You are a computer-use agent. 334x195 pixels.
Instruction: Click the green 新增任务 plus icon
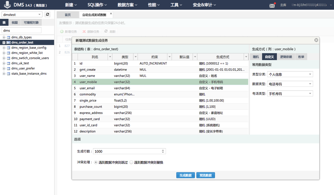tap(62, 32)
